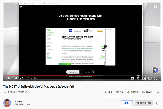The height and width of the screenshot is (109, 163).
Task: Seek on the red progress bar
Action: pyautogui.click(x=51, y=75)
